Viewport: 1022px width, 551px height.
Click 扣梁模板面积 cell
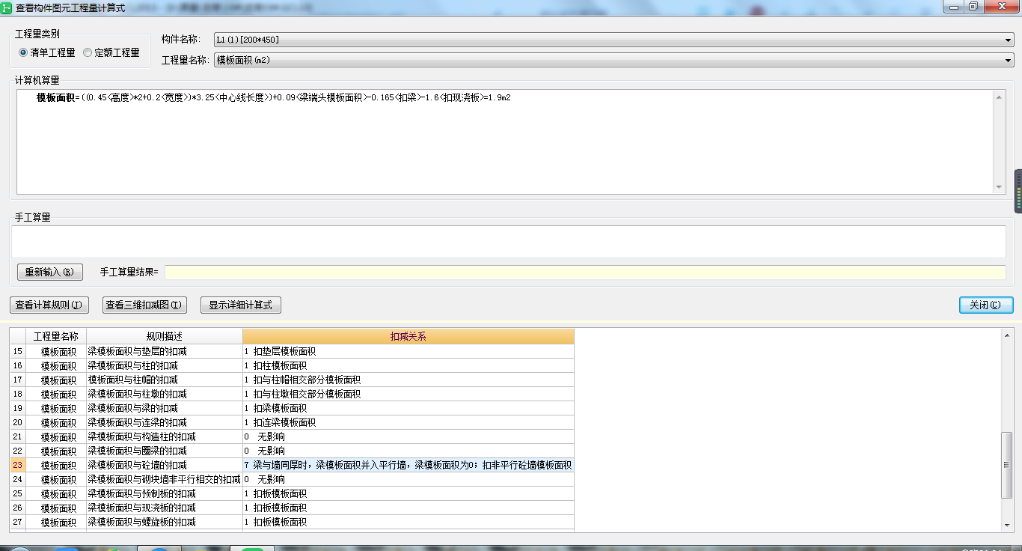pyautogui.click(x=409, y=408)
